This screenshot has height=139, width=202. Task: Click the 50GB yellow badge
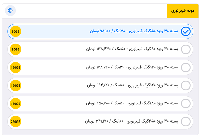click(x=15, y=31)
